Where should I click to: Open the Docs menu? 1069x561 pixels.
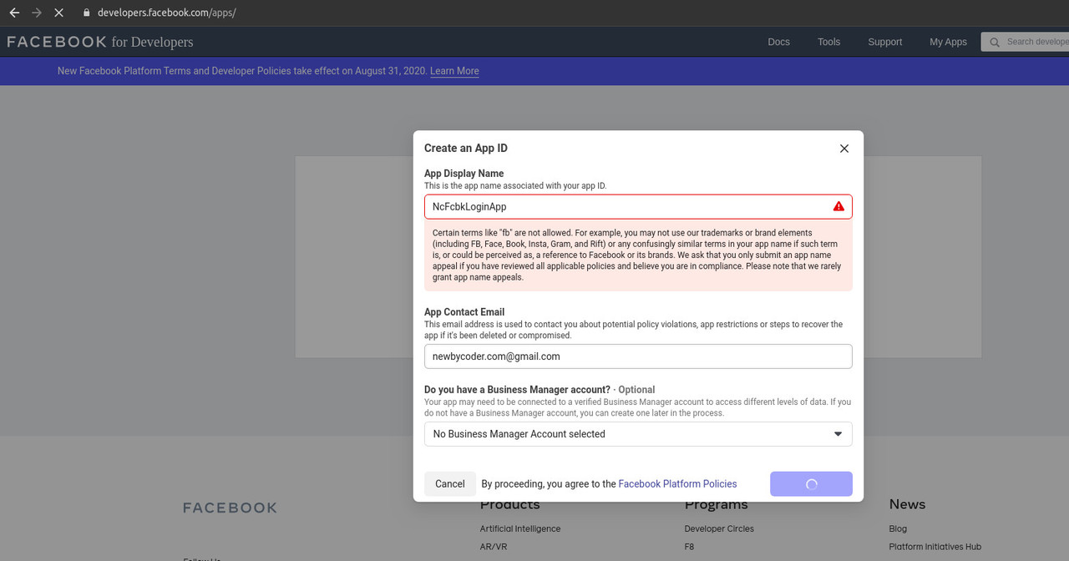pyautogui.click(x=778, y=42)
